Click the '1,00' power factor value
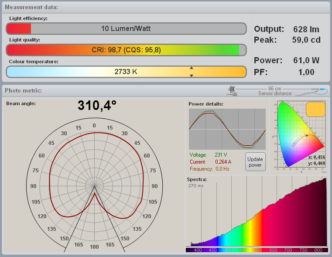The width and height of the screenshot is (332, 257). pos(306,72)
